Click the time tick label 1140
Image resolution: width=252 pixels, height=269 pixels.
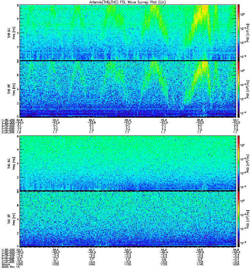point(200,264)
